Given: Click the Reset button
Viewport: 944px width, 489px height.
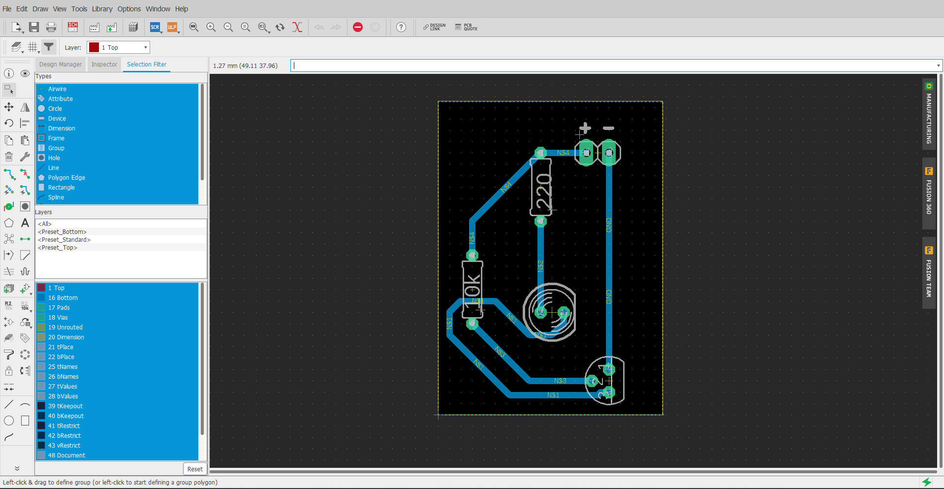Looking at the screenshot, I should [195, 469].
